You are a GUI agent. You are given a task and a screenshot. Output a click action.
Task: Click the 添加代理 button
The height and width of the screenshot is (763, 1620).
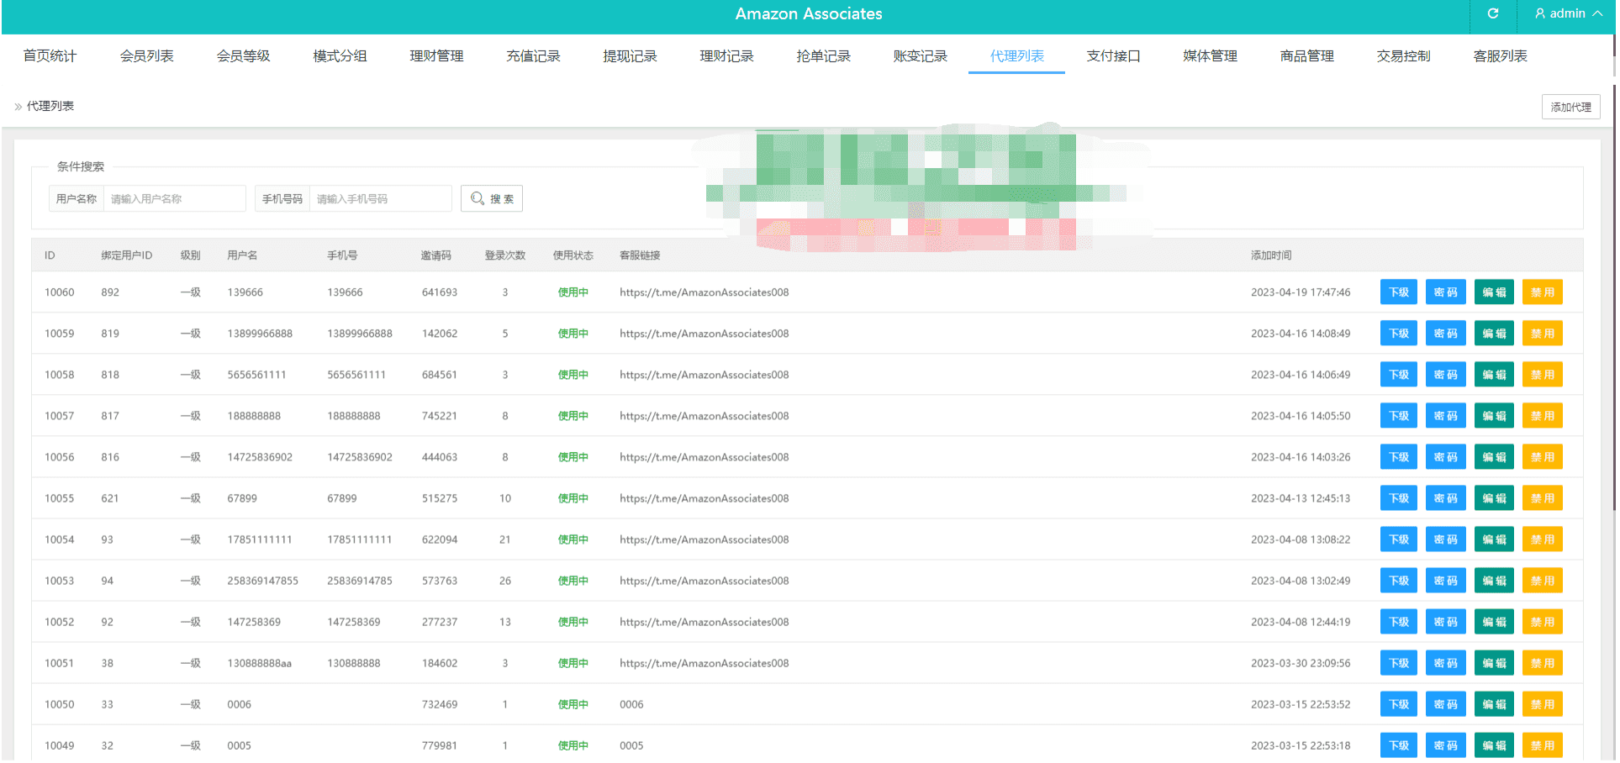tap(1570, 108)
